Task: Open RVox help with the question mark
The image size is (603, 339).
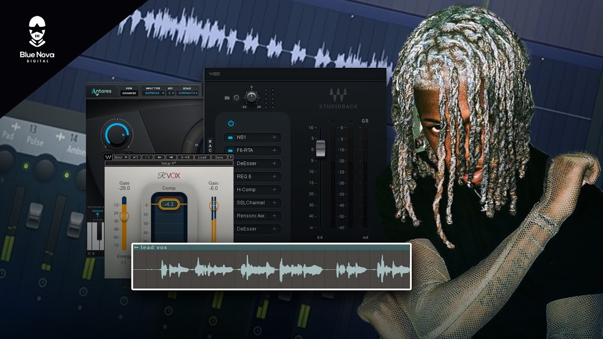Action: click(x=230, y=157)
